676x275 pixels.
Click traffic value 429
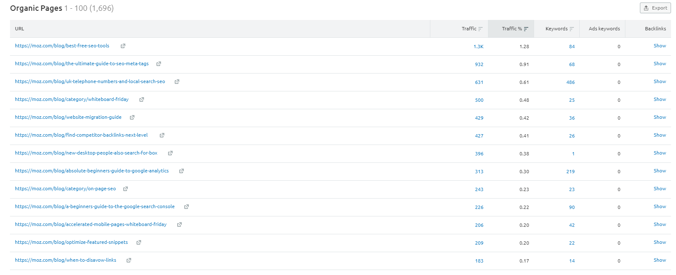point(479,118)
